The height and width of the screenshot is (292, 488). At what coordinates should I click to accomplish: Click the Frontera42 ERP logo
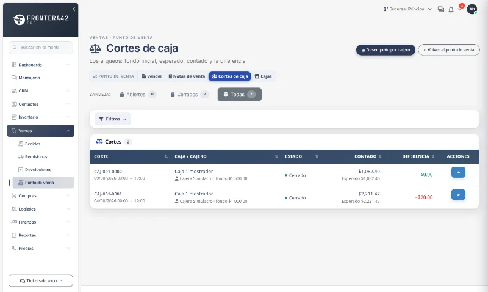(x=41, y=20)
